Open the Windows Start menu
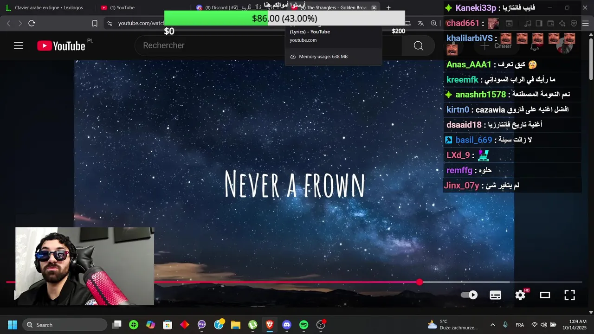594x334 pixels. (13, 325)
